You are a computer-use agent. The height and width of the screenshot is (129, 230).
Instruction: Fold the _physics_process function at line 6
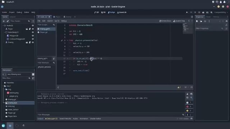[x=68, y=40]
